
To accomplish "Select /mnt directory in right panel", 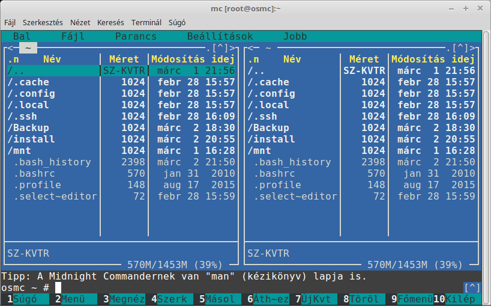I will pyautogui.click(x=361, y=151).
